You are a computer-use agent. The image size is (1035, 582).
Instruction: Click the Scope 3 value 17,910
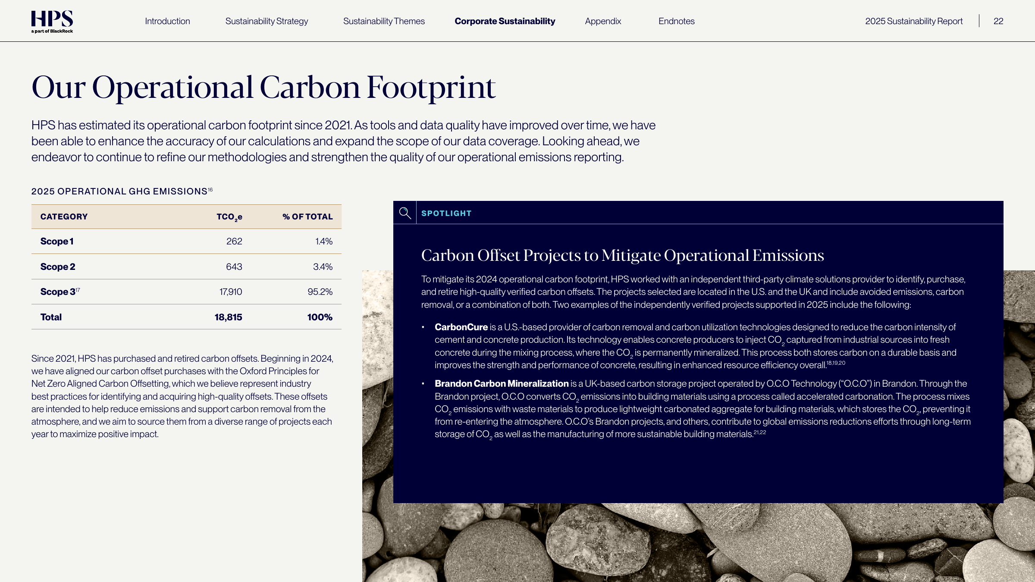point(231,292)
